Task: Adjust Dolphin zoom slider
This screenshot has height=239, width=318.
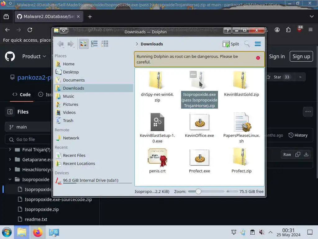Action: coord(198,191)
